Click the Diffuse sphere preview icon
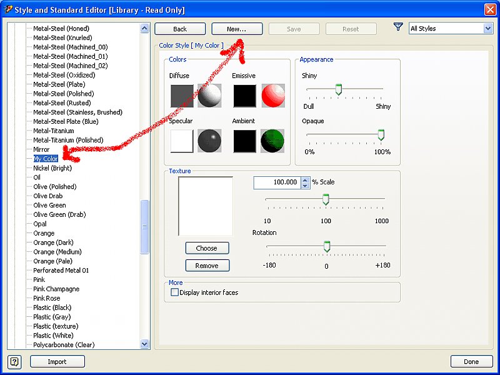Screen dimensions: 500x375 click(209, 96)
